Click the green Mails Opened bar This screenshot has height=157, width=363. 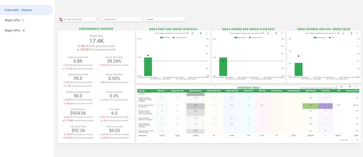(223, 67)
